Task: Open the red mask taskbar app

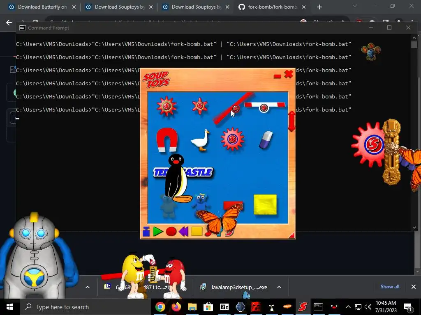Action: coord(256,307)
